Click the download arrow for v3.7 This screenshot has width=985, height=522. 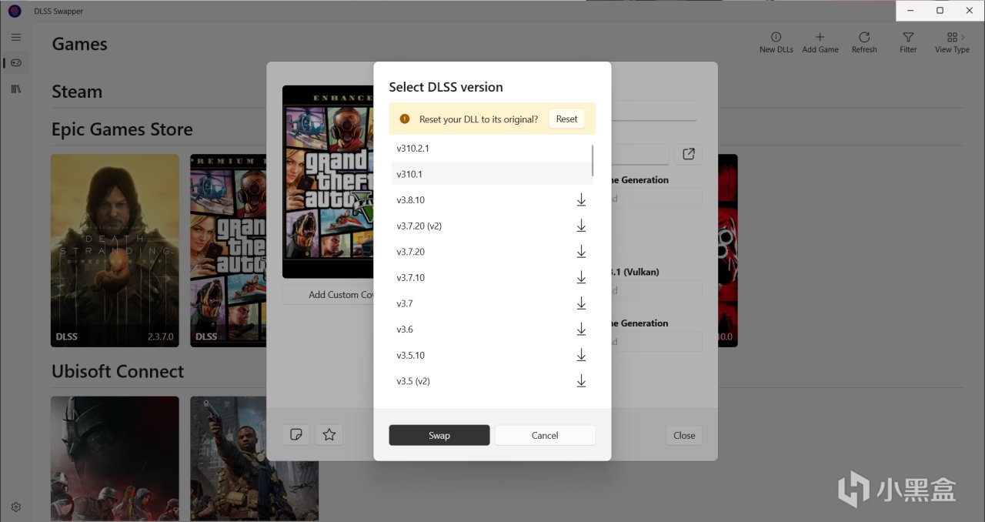point(581,304)
